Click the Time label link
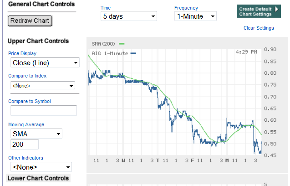 pyautogui.click(x=105, y=8)
